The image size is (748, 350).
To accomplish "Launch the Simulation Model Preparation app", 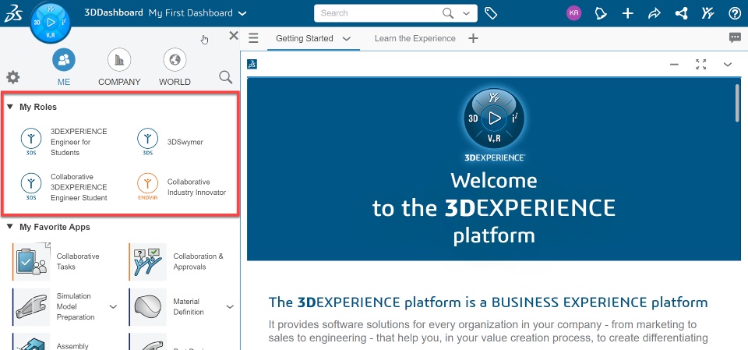I will click(31, 306).
